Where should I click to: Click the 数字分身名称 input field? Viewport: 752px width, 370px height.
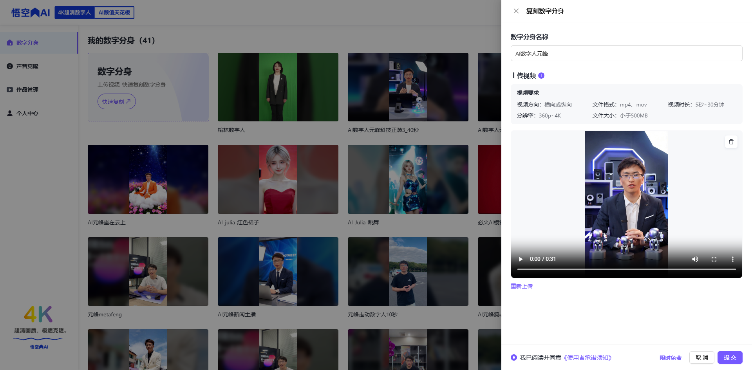pyautogui.click(x=627, y=53)
